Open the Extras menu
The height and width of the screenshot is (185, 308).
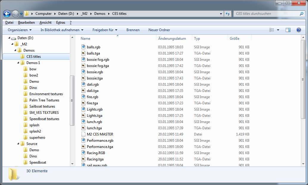60,23
